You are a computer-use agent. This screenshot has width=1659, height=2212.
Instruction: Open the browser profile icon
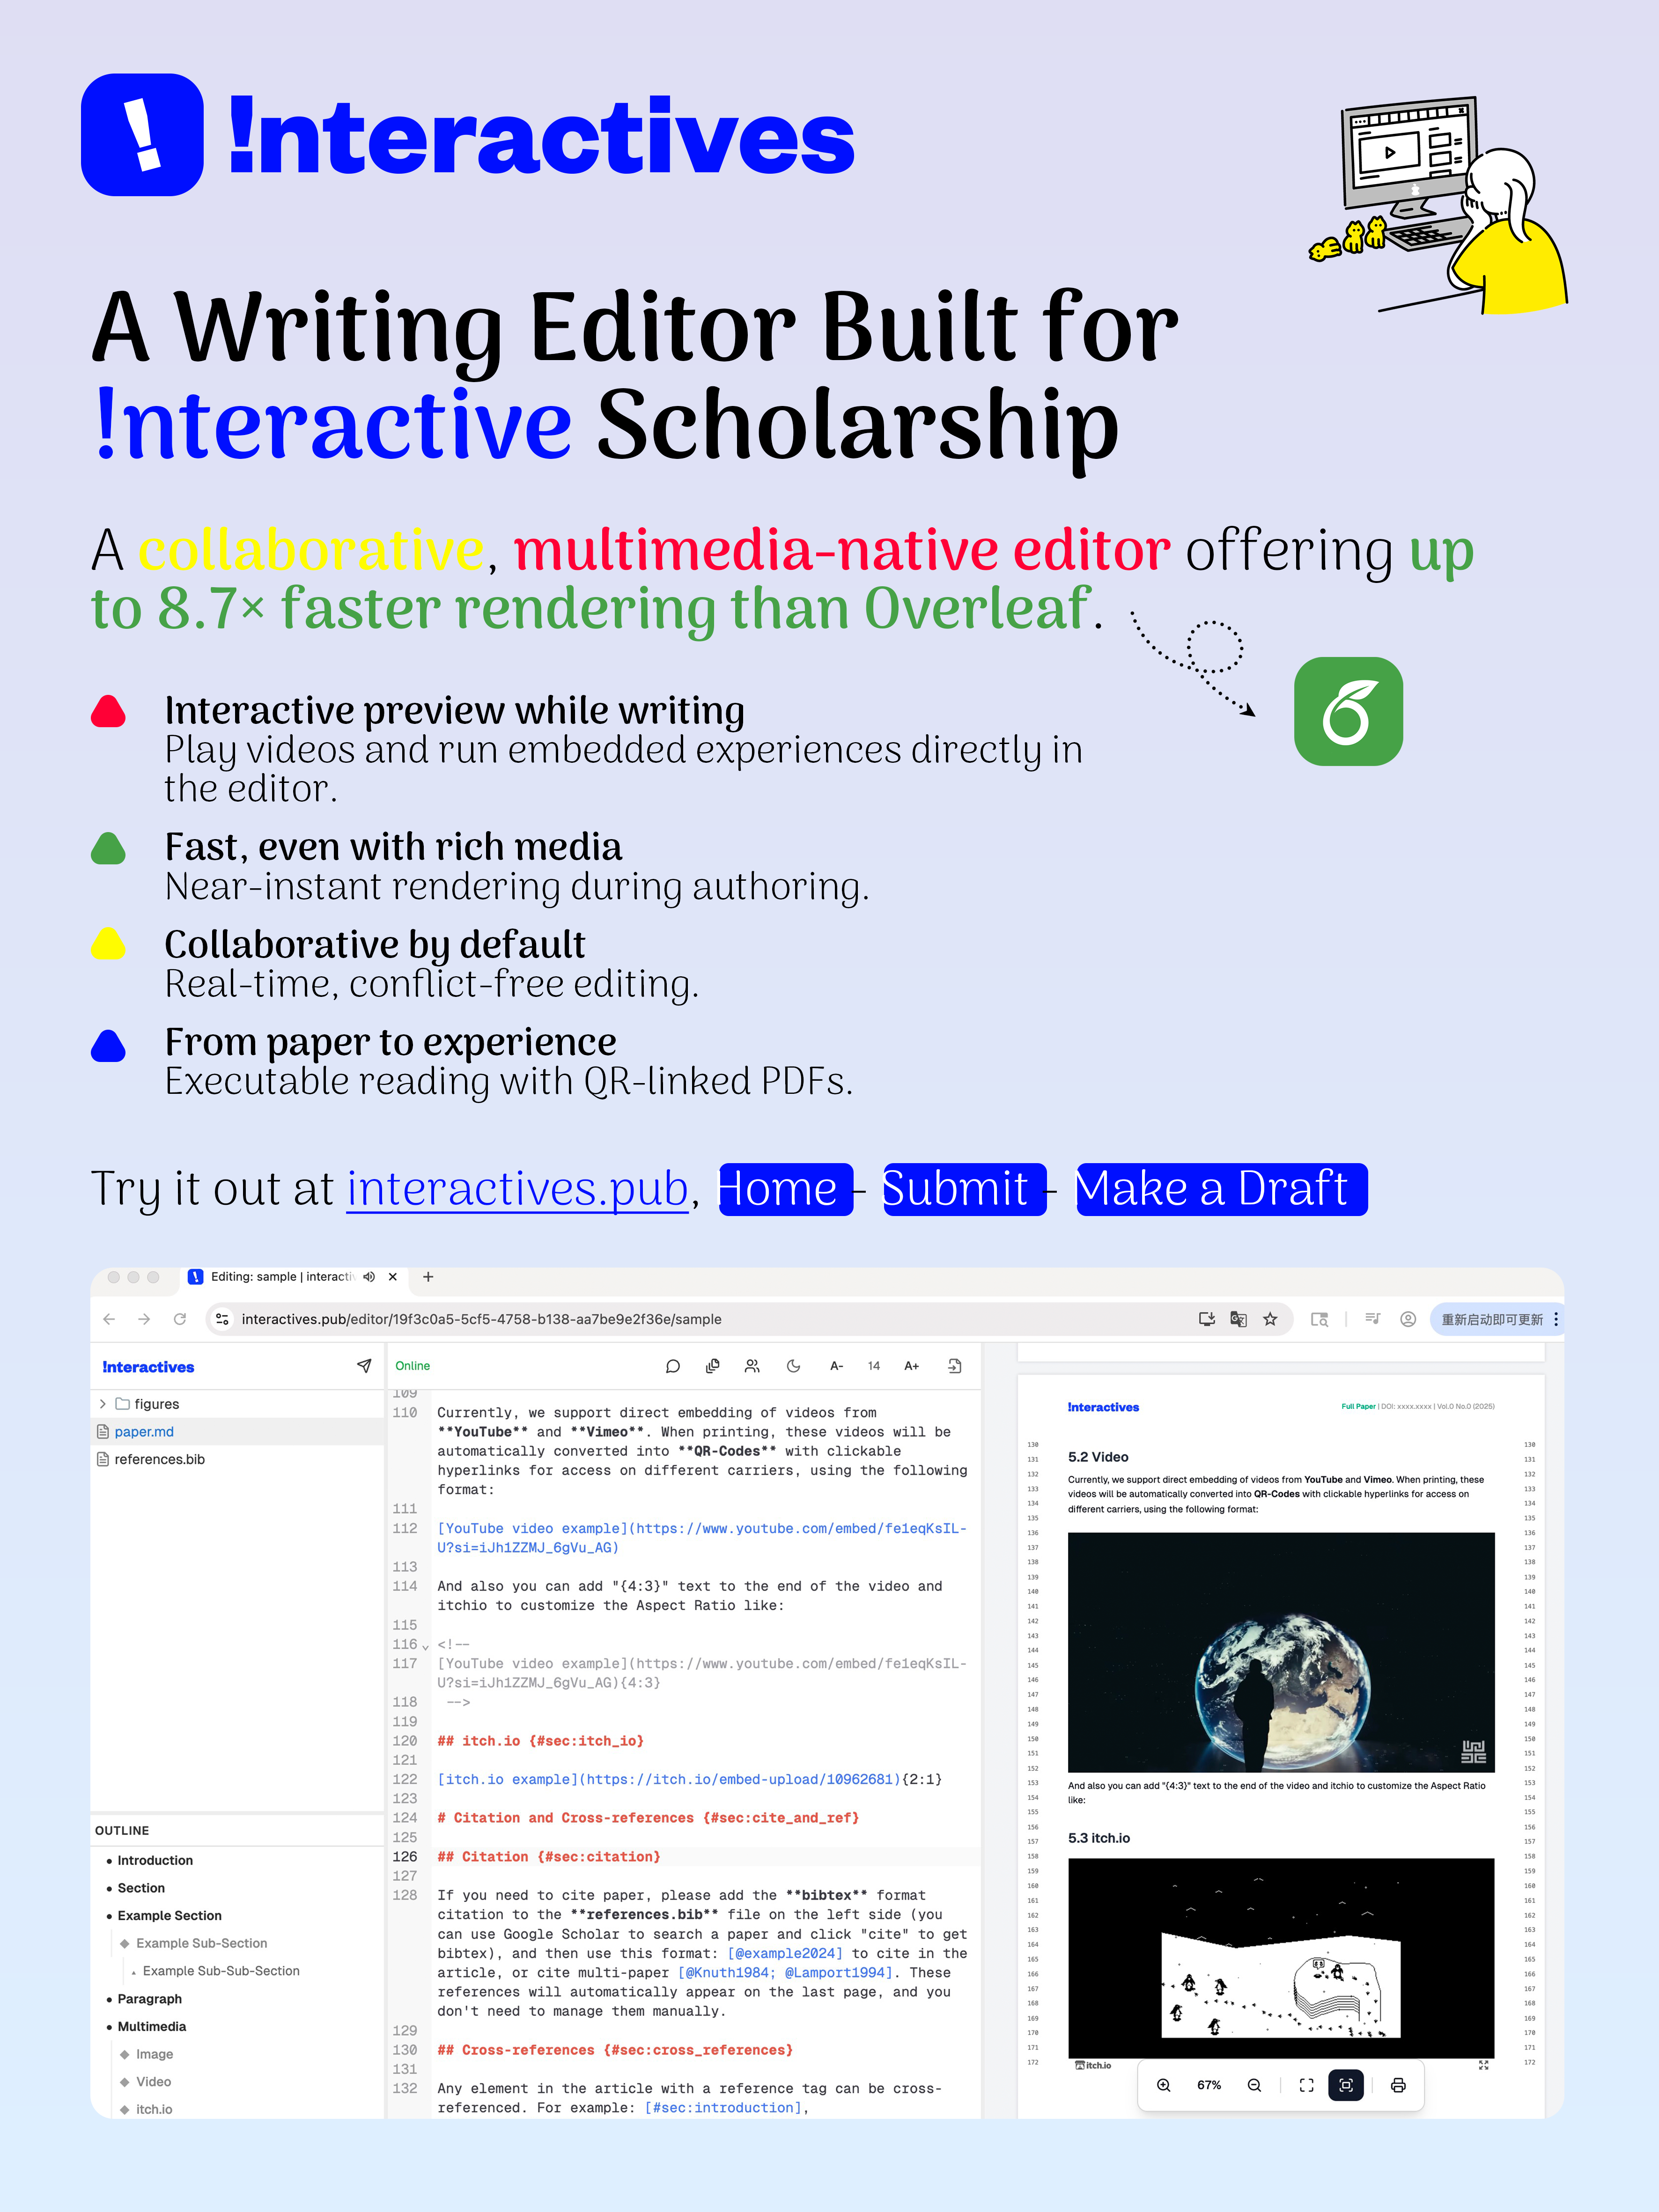click(1408, 1319)
